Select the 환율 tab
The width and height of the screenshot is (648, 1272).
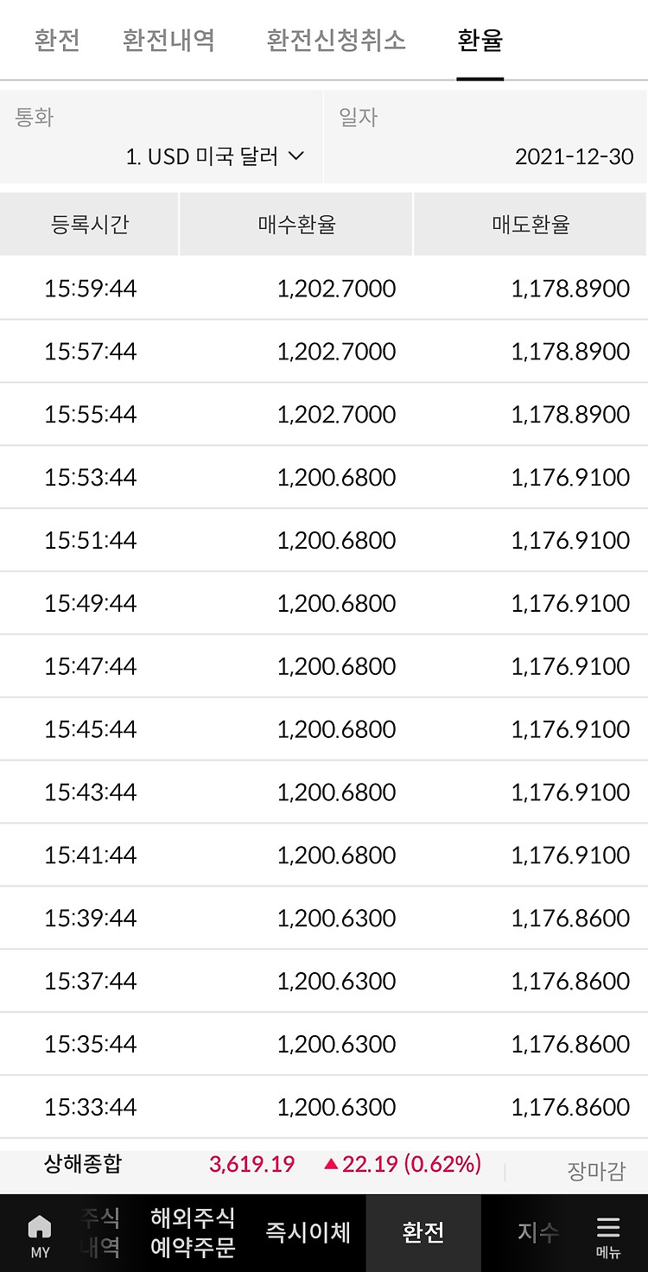[480, 41]
